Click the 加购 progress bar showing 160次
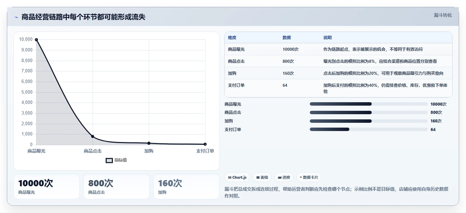Viewport: 466px width, 213px height. pos(369,121)
